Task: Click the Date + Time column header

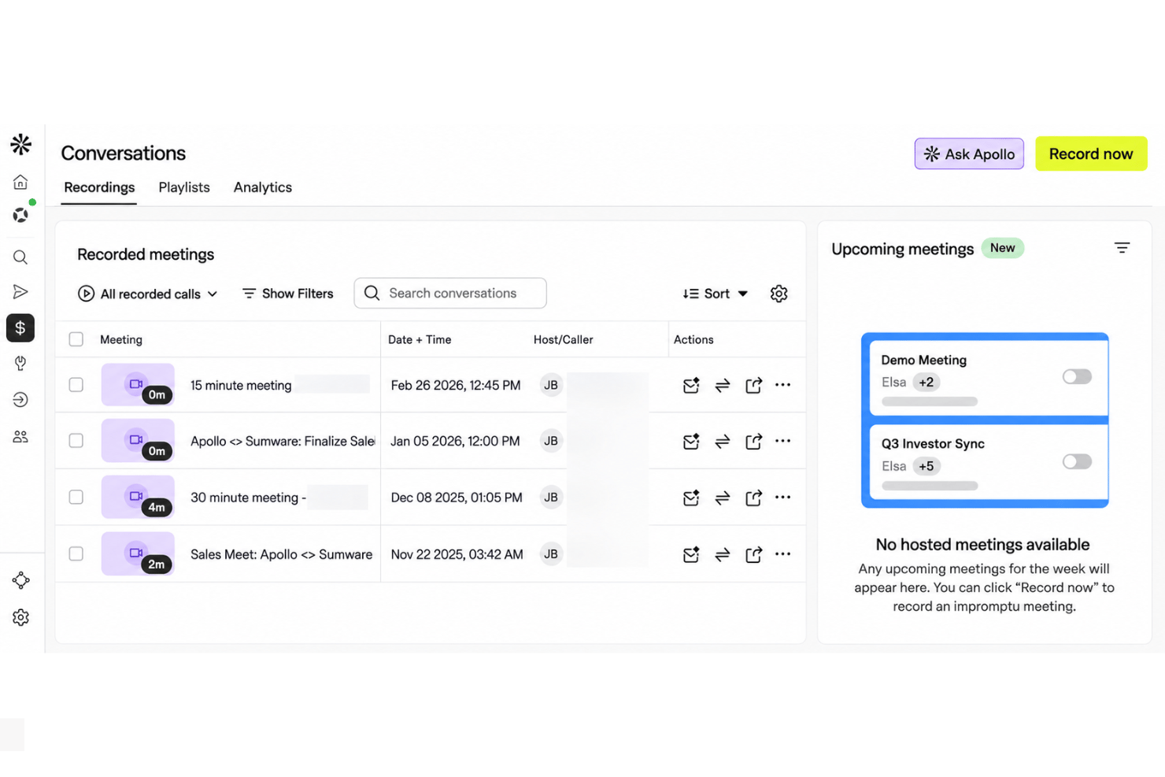Action: pos(420,339)
